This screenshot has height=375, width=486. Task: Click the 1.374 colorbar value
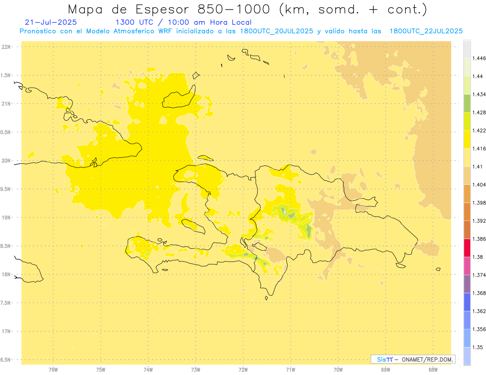(x=478, y=275)
